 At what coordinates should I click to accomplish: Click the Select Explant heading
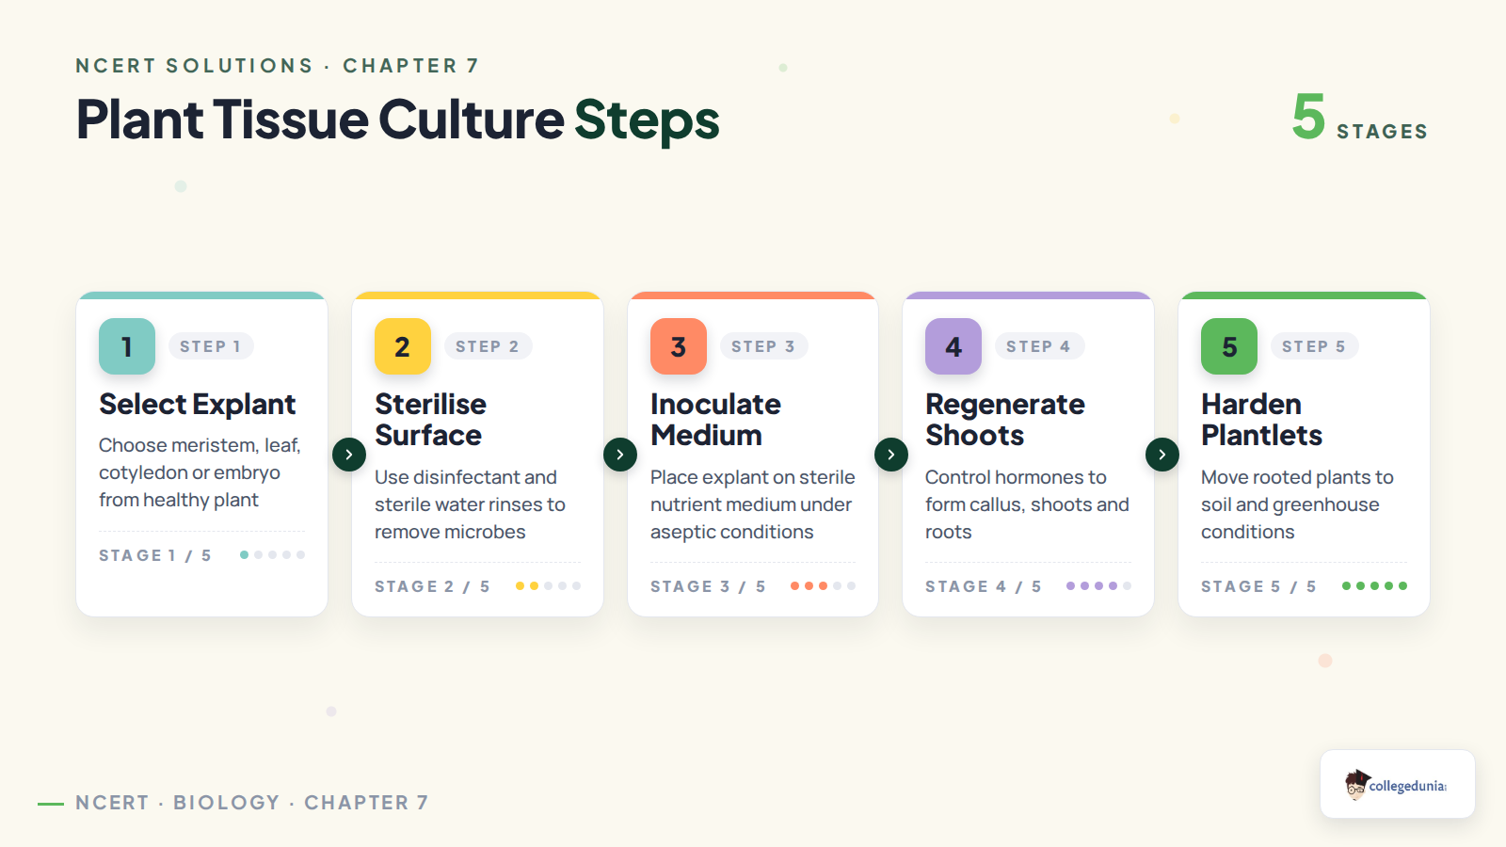(198, 404)
